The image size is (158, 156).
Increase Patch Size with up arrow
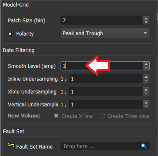tap(146, 18)
